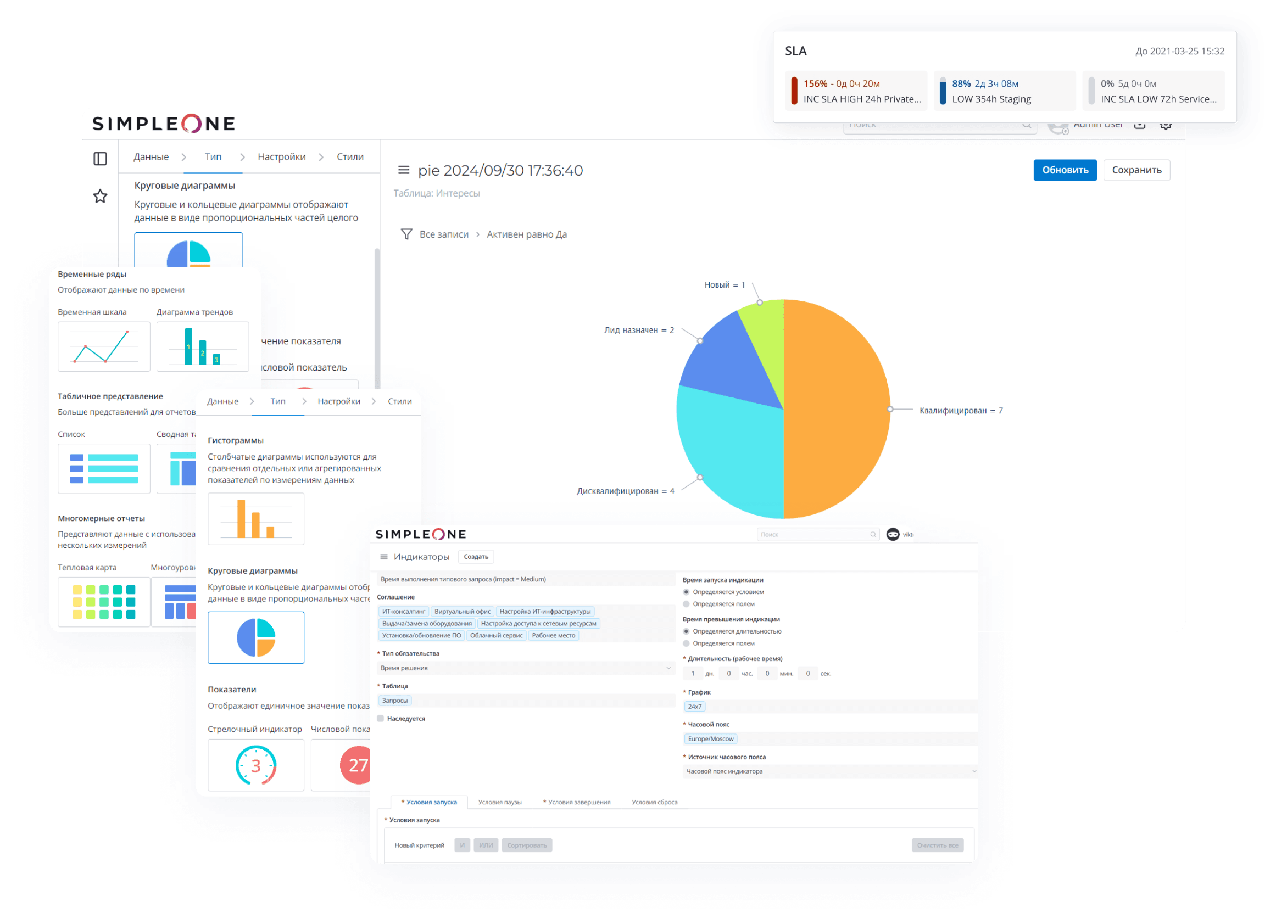The image size is (1276, 924).
Task: Click the type panel vertical scrollbar
Action: click(377, 318)
